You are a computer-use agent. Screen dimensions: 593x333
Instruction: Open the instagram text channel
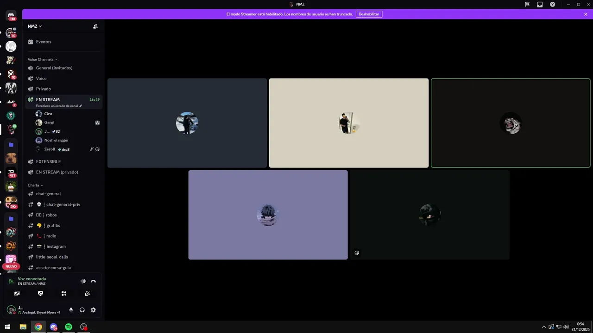[x=63, y=247]
